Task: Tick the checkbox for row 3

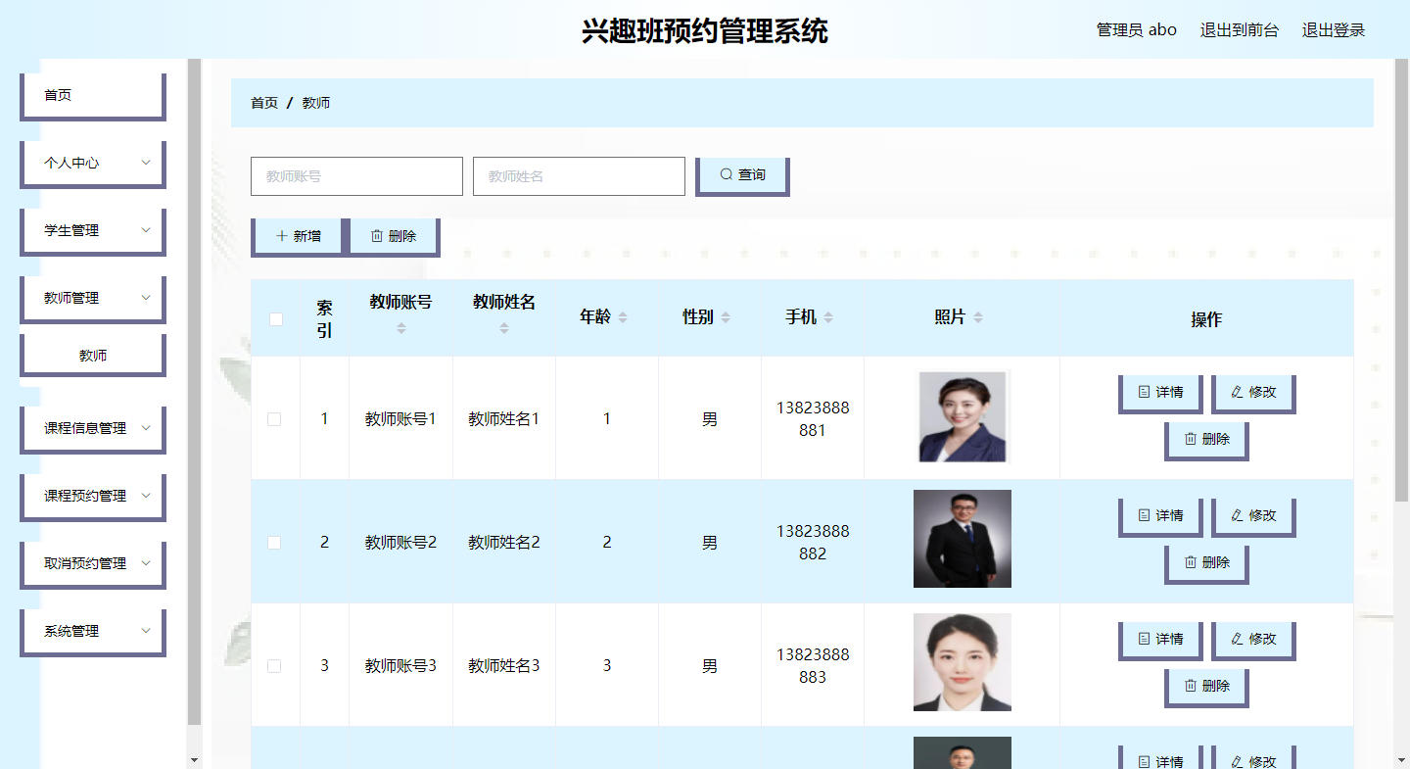Action: click(x=274, y=666)
